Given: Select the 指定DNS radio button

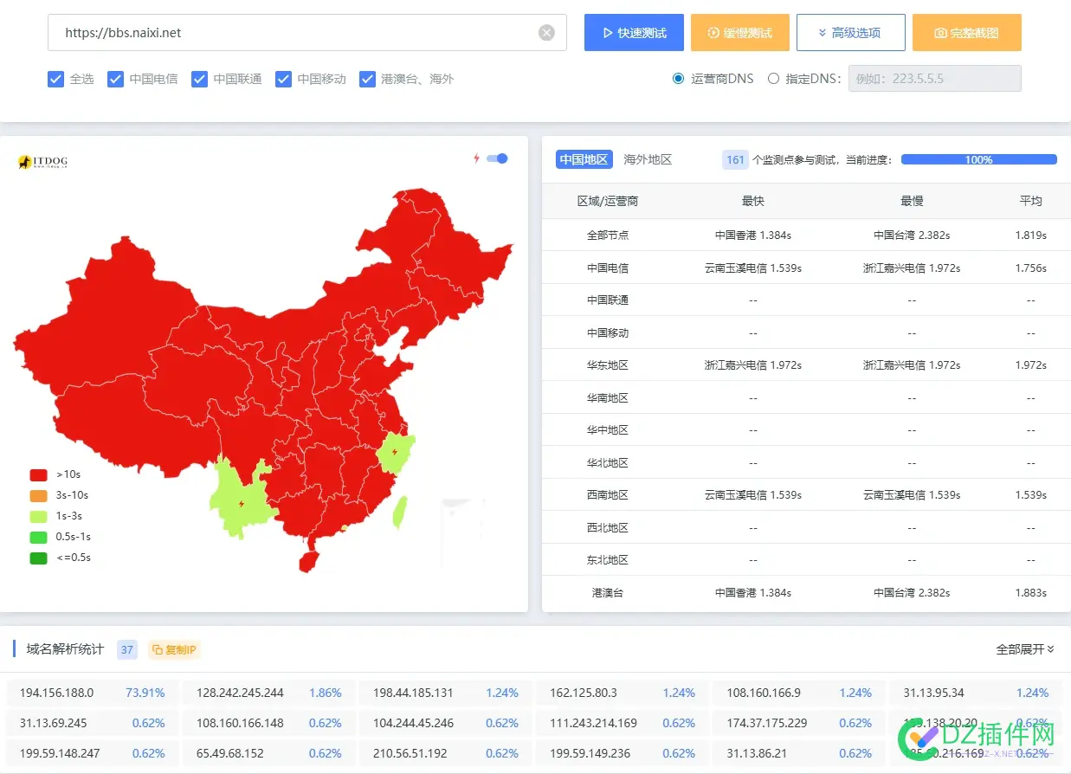Looking at the screenshot, I should (773, 78).
